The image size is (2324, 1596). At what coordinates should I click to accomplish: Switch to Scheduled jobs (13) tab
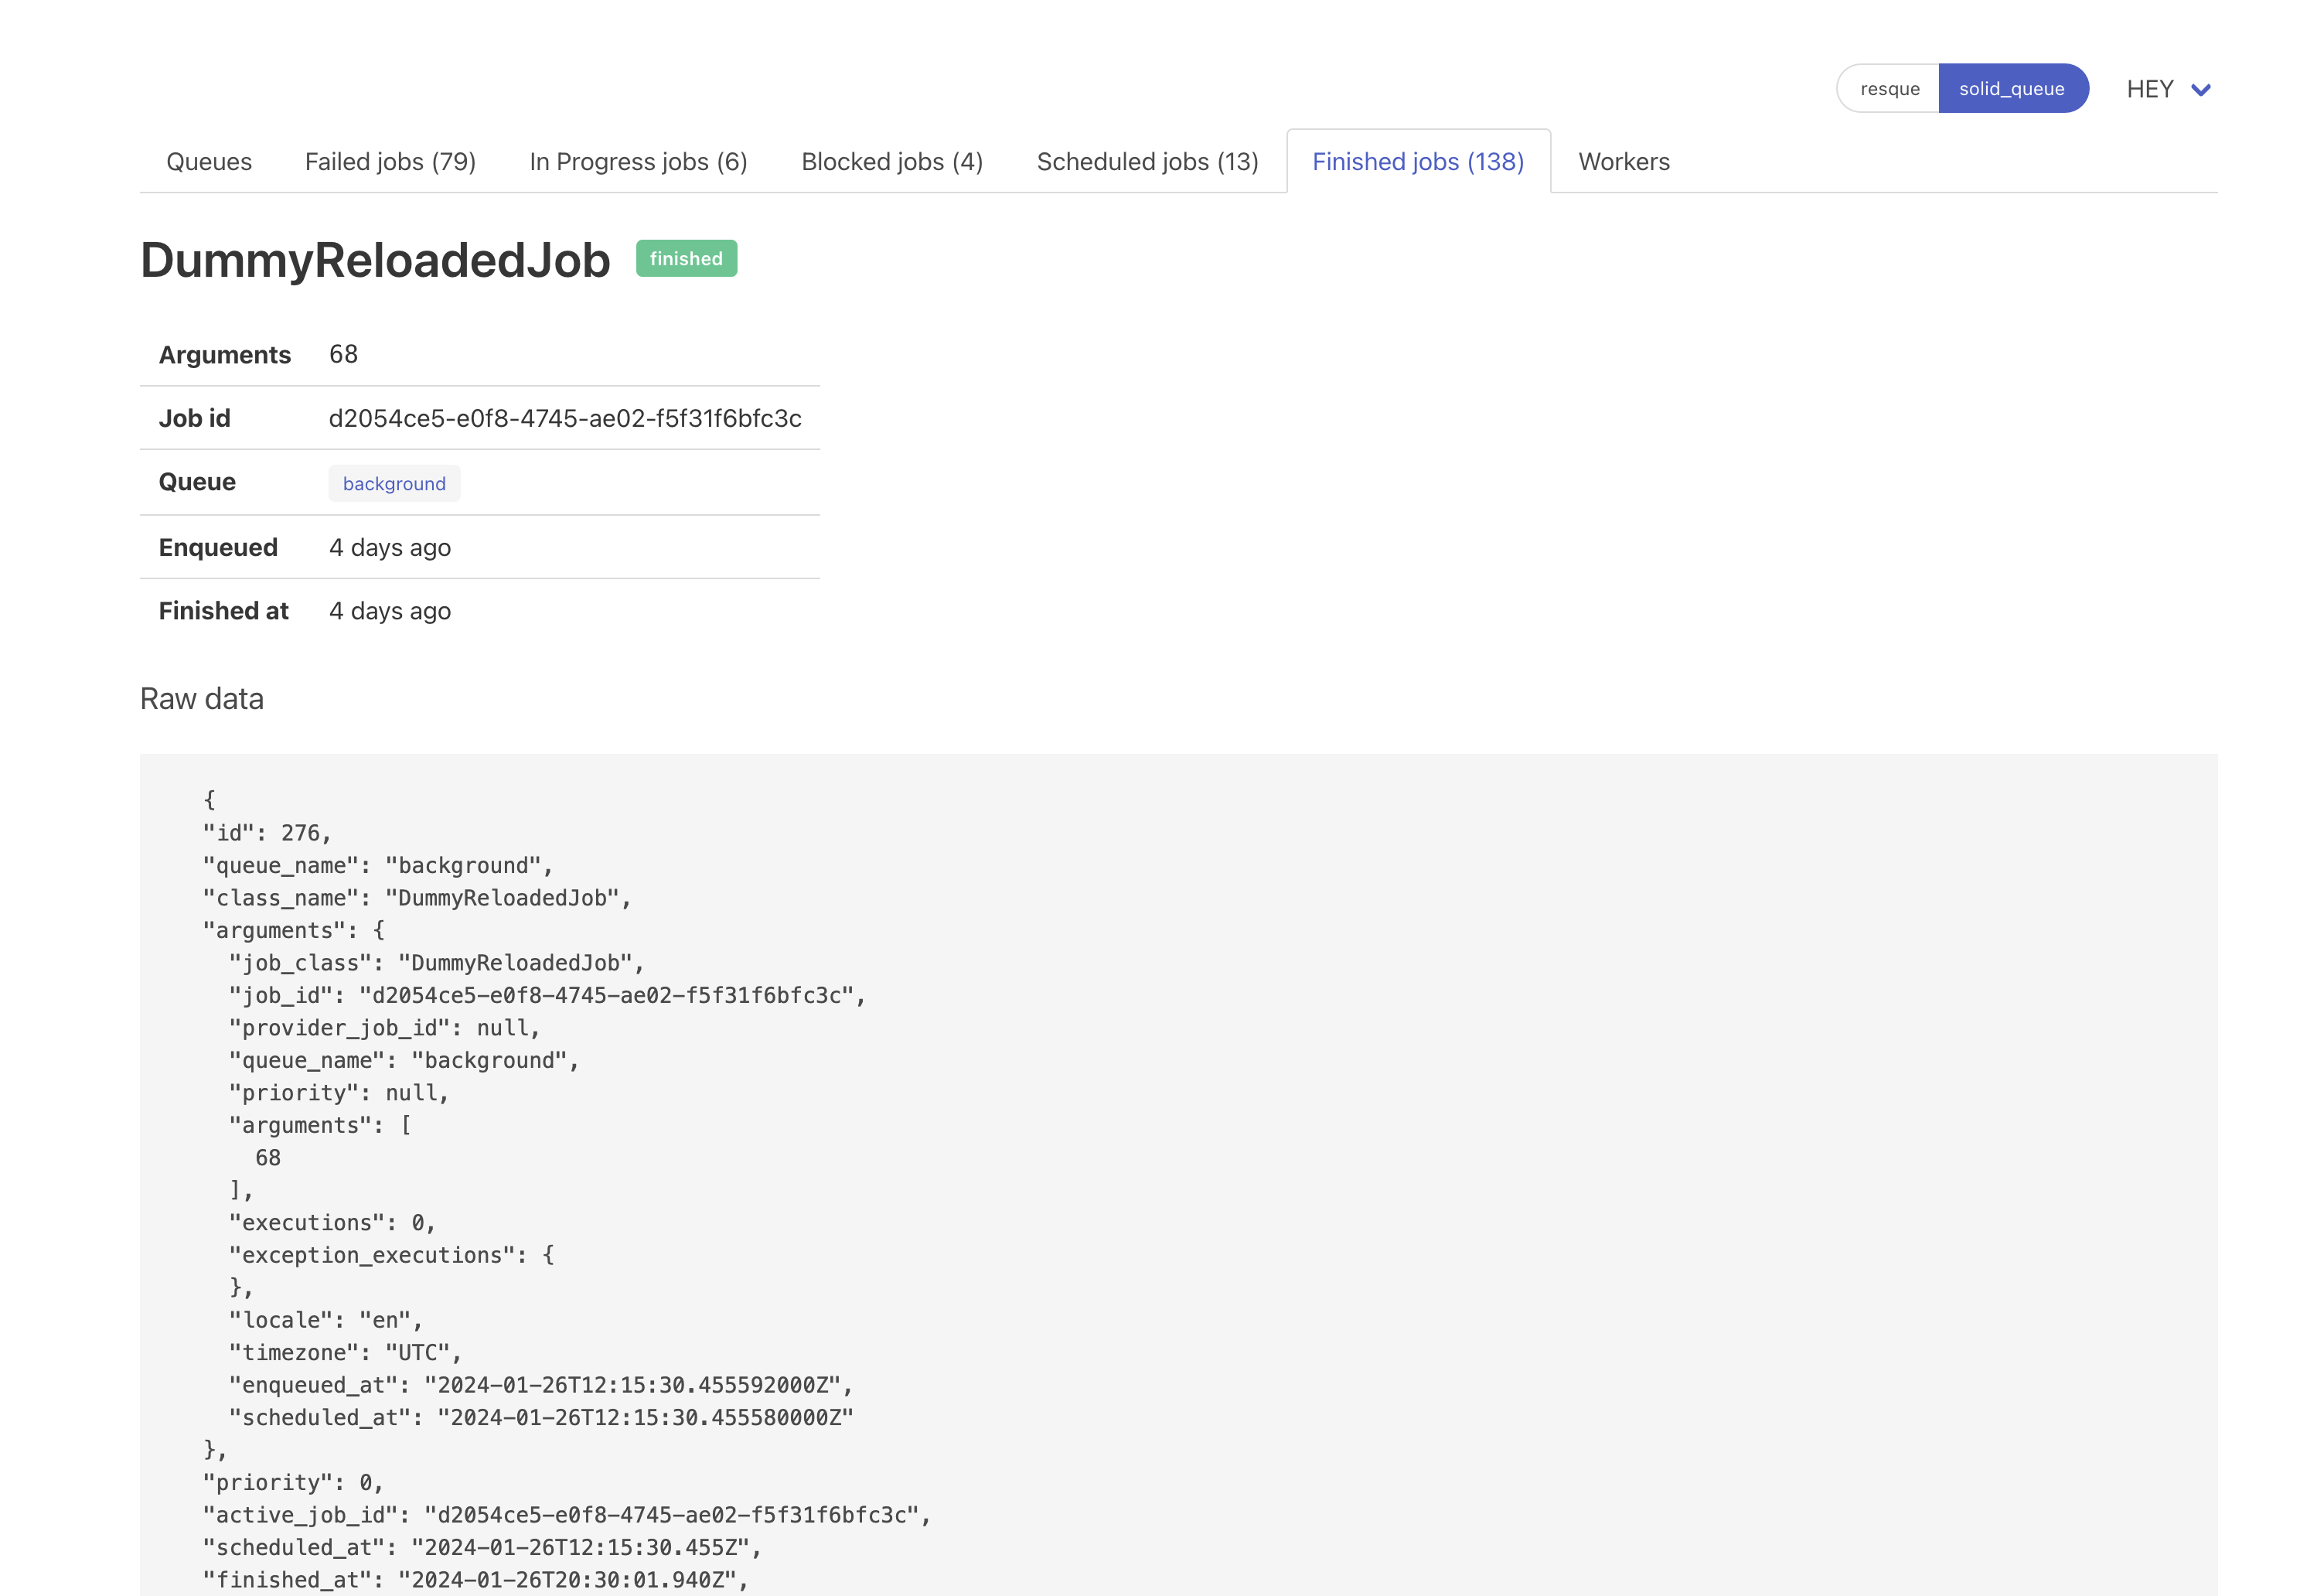(1147, 162)
